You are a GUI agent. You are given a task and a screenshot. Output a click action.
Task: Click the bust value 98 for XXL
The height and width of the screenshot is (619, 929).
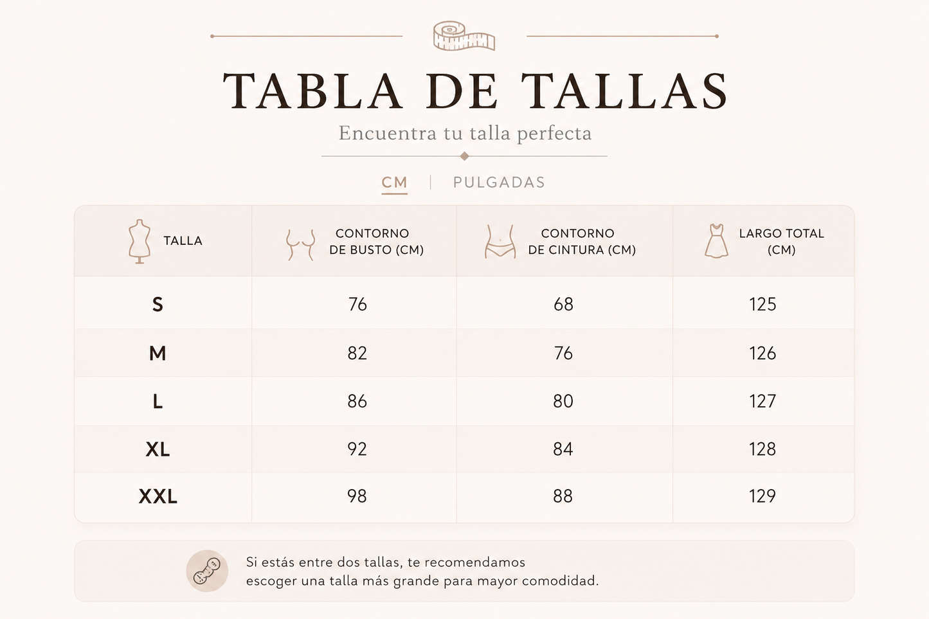click(357, 496)
